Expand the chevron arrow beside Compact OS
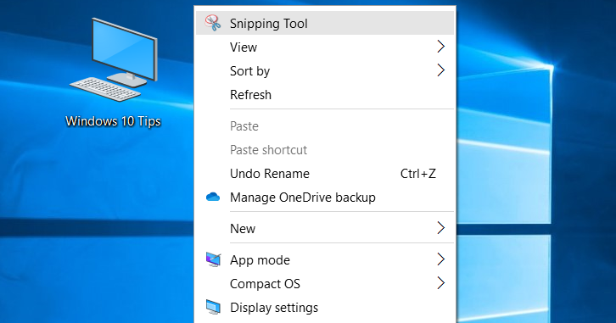 coord(441,282)
